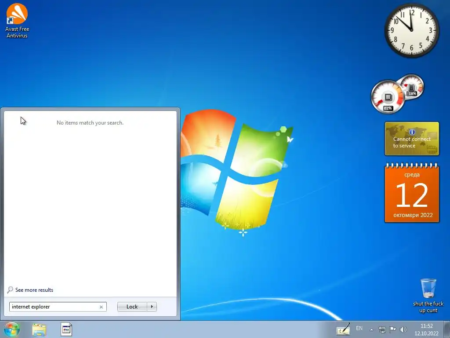
Task: Open Avast Free Antivirus desktop shortcut
Action: click(17, 21)
